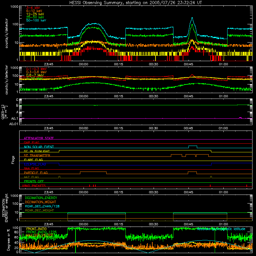Screen dimensions: 256x256
Task: Click the 00:00 time label under the Flags plot
Action: (x=84, y=192)
